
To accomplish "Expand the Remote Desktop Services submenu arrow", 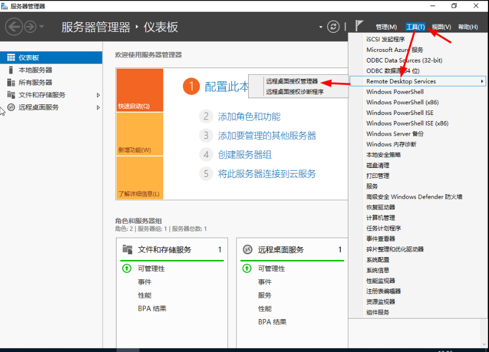I will point(482,81).
